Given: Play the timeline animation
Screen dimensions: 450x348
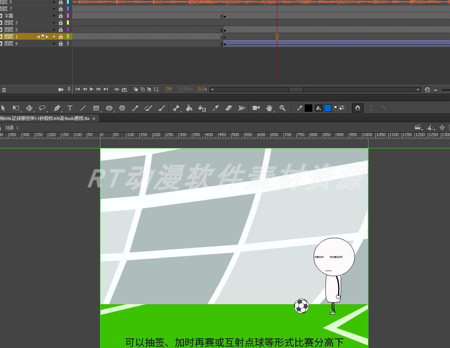Looking at the screenshot, I should coord(92,89).
